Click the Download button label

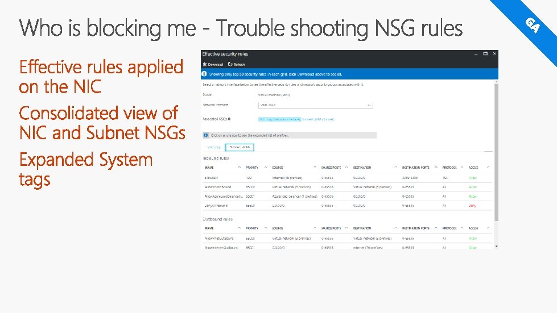[x=215, y=65]
